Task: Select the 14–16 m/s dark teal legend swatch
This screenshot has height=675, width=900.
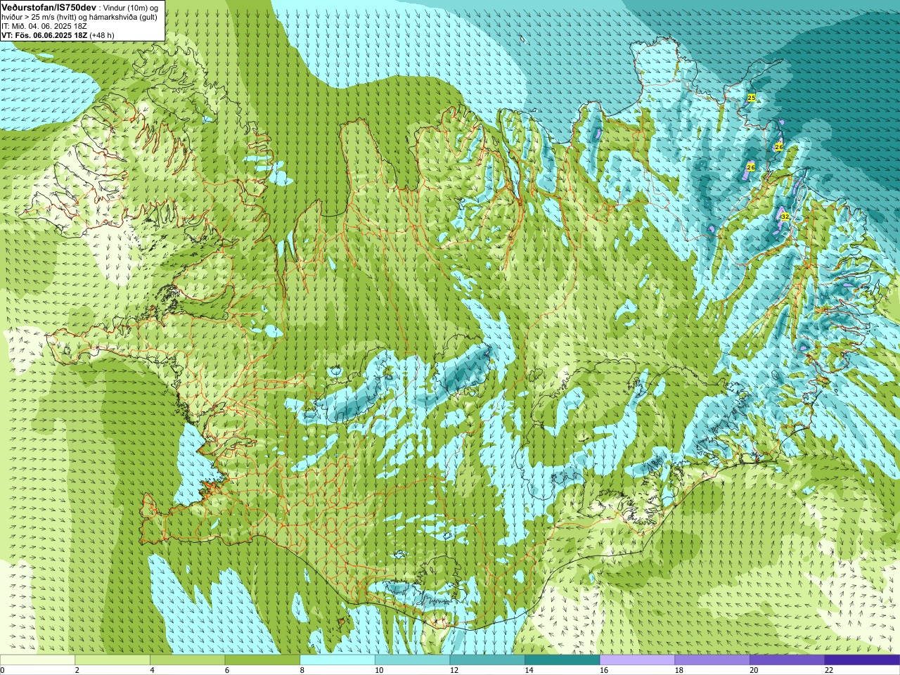Action: 562,660
